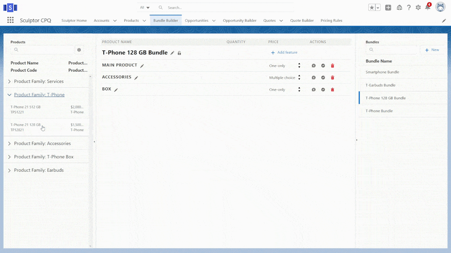451x253 pixels.
Task: Open Global Actions plus icon
Action: [388, 7]
